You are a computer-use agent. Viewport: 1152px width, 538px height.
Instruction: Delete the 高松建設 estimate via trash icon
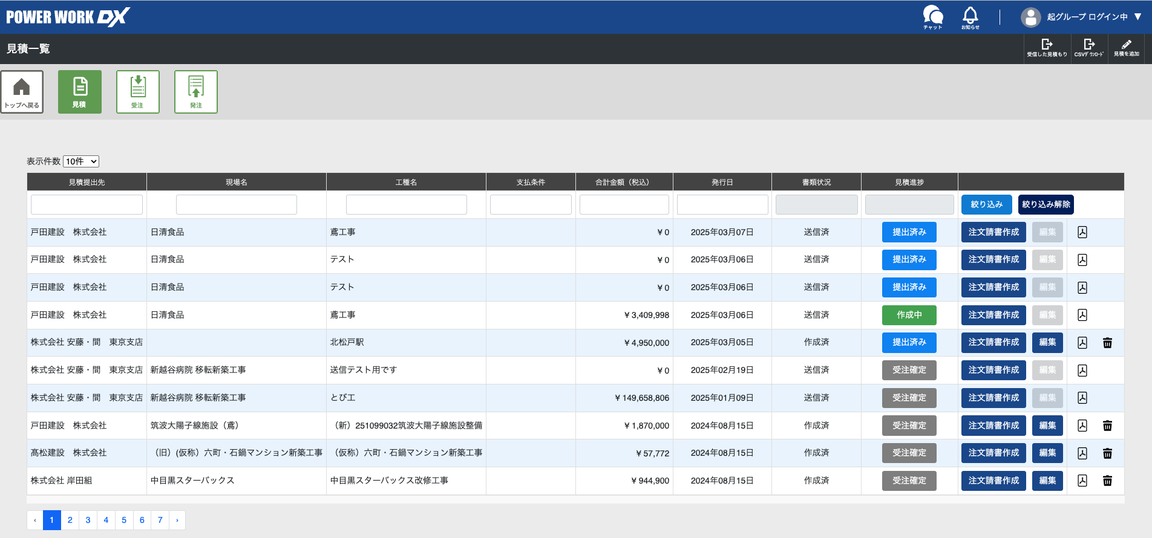1107,453
